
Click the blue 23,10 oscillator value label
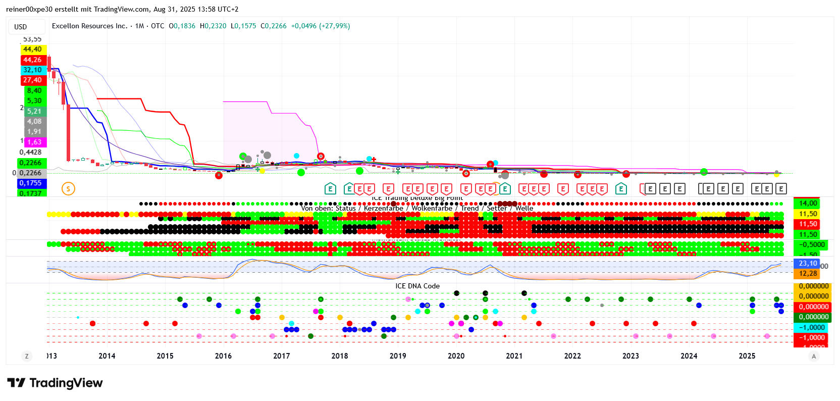click(x=808, y=263)
